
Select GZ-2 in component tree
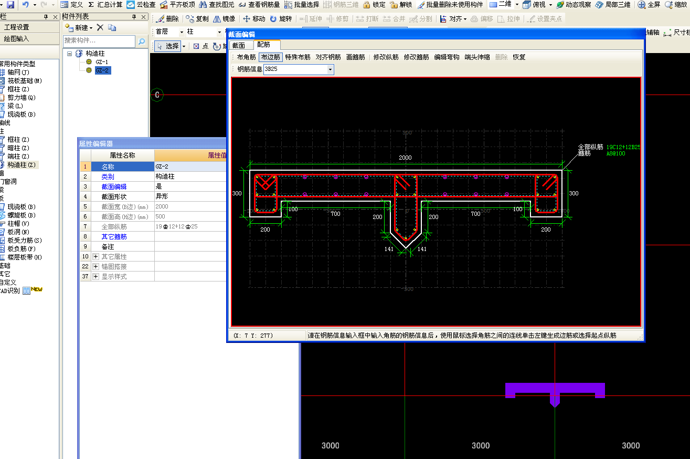[102, 70]
